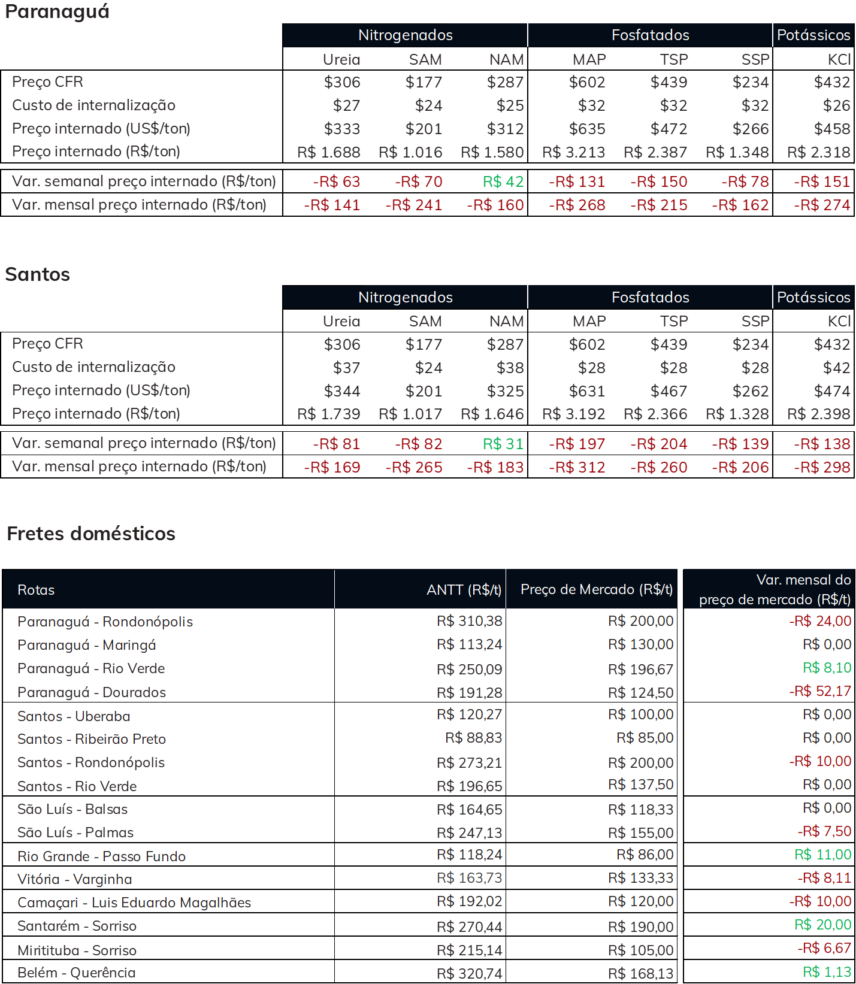Image resolution: width=856 pixels, height=984 pixels.
Task: Click Santos SSP price R$ 1.328
Action: click(x=737, y=414)
